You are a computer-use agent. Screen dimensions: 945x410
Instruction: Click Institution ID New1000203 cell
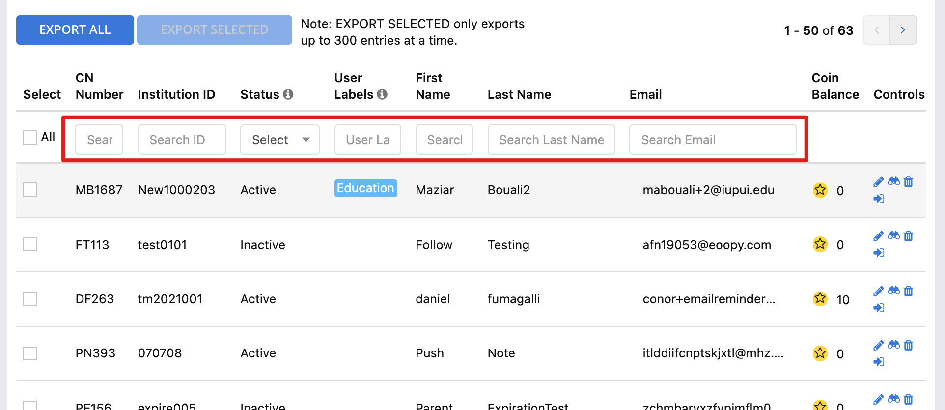pyautogui.click(x=176, y=190)
